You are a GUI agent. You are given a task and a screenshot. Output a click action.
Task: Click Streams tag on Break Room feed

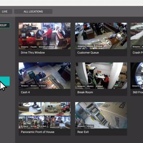pos(81,86)
